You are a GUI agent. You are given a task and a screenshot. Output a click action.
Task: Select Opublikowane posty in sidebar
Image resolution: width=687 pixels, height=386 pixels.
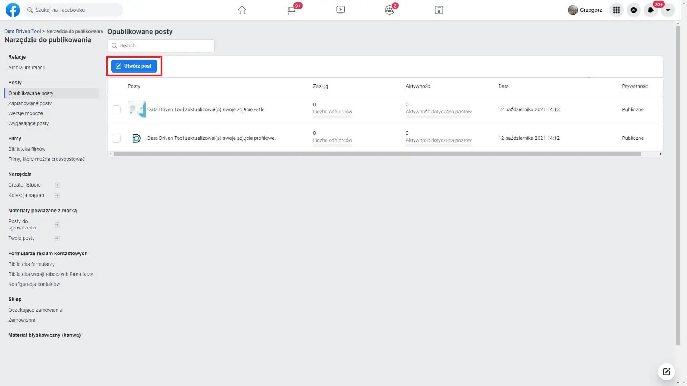pos(52,93)
